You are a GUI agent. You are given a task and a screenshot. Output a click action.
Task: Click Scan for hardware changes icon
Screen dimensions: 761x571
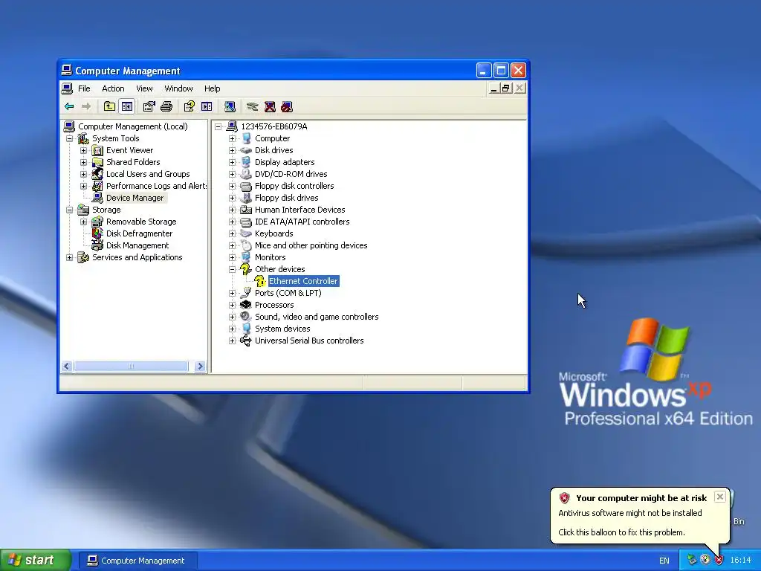pos(230,106)
